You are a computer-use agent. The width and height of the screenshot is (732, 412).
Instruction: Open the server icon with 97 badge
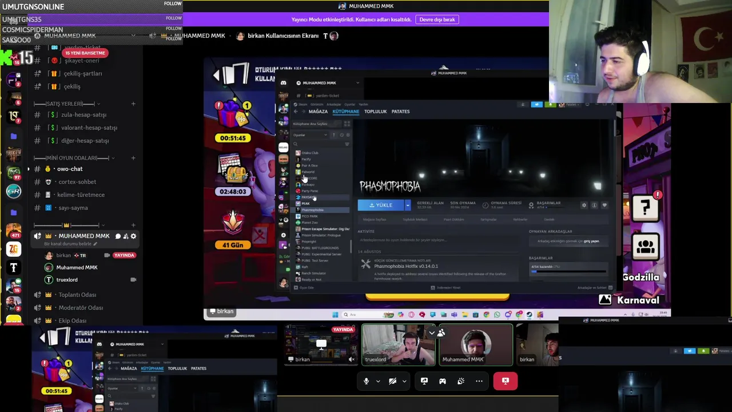[x=14, y=172]
